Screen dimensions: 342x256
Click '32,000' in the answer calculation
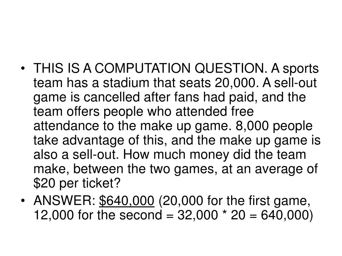[198, 215]
